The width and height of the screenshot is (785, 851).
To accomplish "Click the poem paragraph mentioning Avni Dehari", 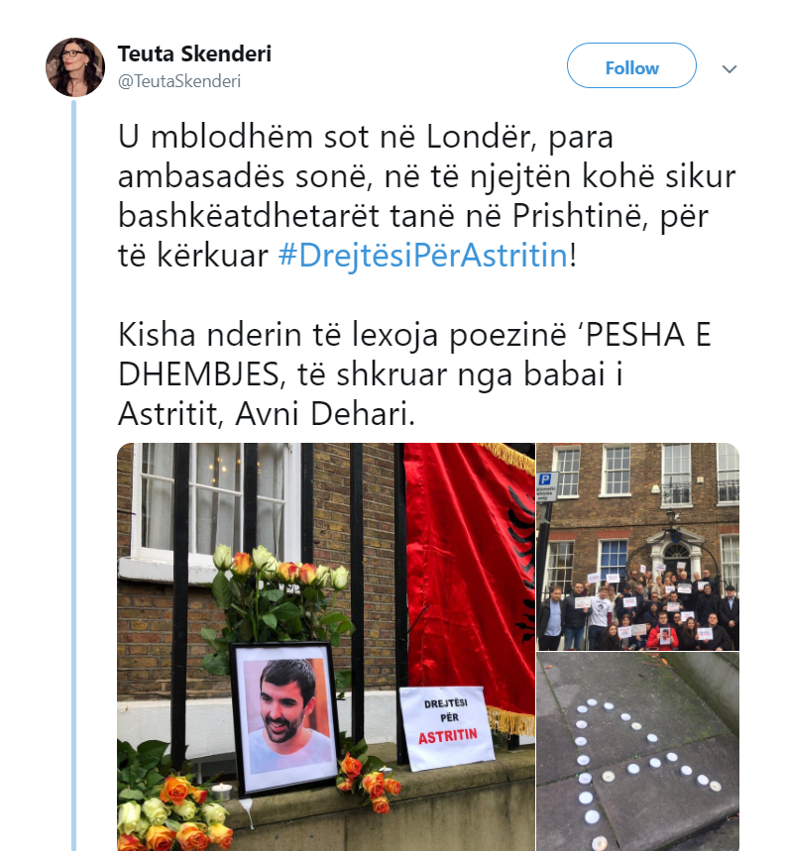I will [x=414, y=373].
